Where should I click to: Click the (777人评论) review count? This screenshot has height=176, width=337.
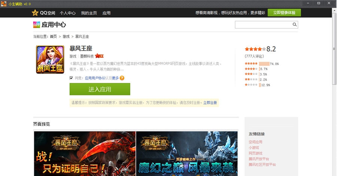click(x=254, y=56)
